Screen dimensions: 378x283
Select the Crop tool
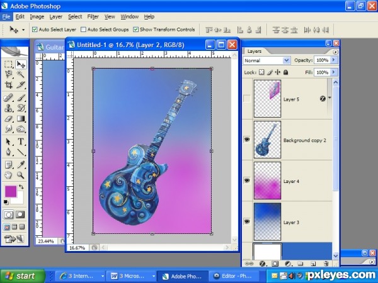(8, 85)
